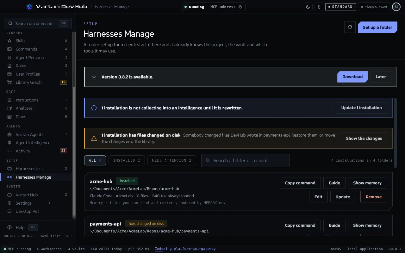Click the Show the changes button
The width and height of the screenshot is (405, 253).
coord(364,138)
